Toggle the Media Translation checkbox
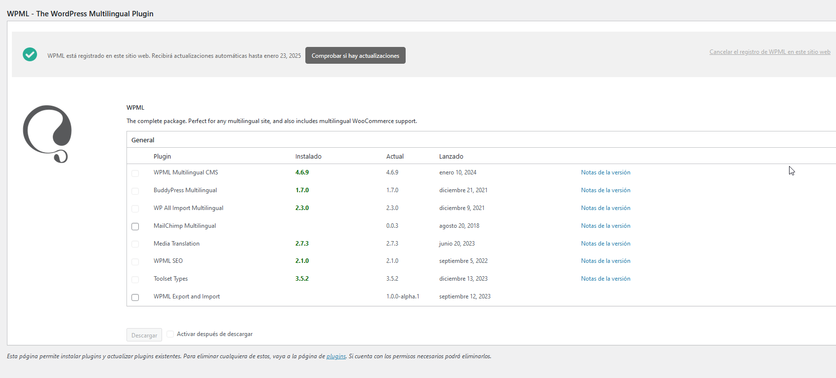 [135, 244]
